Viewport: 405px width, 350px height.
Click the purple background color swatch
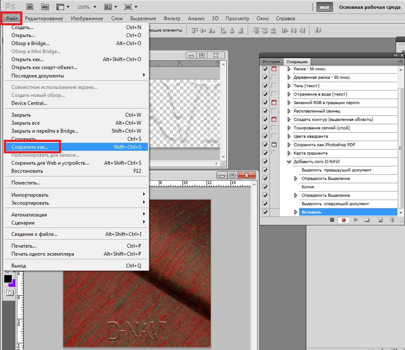tap(13, 284)
